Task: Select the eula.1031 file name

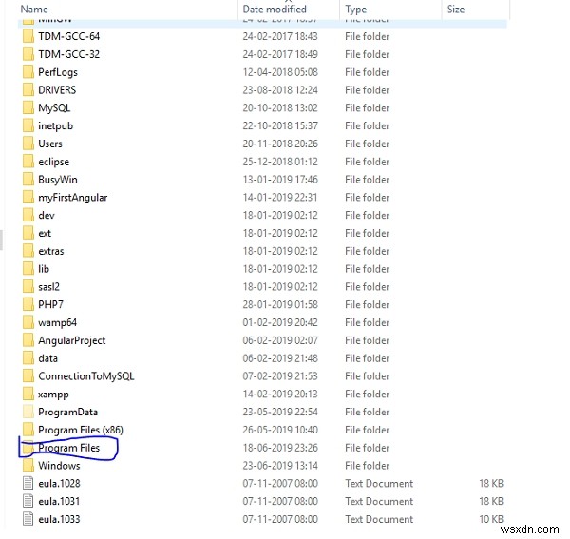Action: click(59, 501)
